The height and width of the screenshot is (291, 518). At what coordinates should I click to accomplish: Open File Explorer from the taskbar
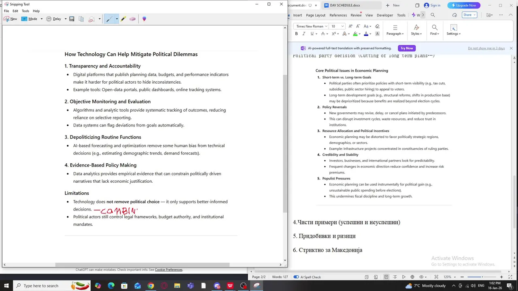click(177, 286)
